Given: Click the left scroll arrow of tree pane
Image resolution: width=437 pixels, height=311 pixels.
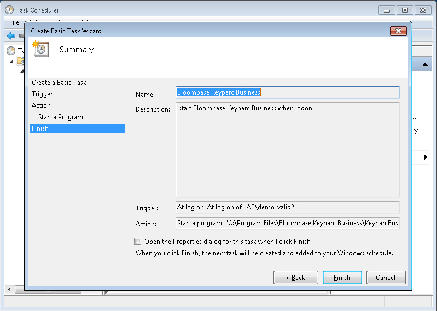Looking at the screenshot, I should pos(9,289).
